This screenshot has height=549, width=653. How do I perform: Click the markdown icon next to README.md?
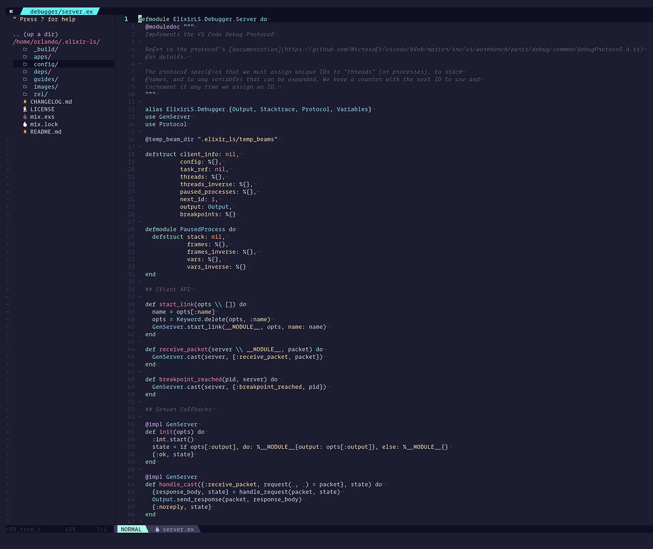tap(25, 132)
